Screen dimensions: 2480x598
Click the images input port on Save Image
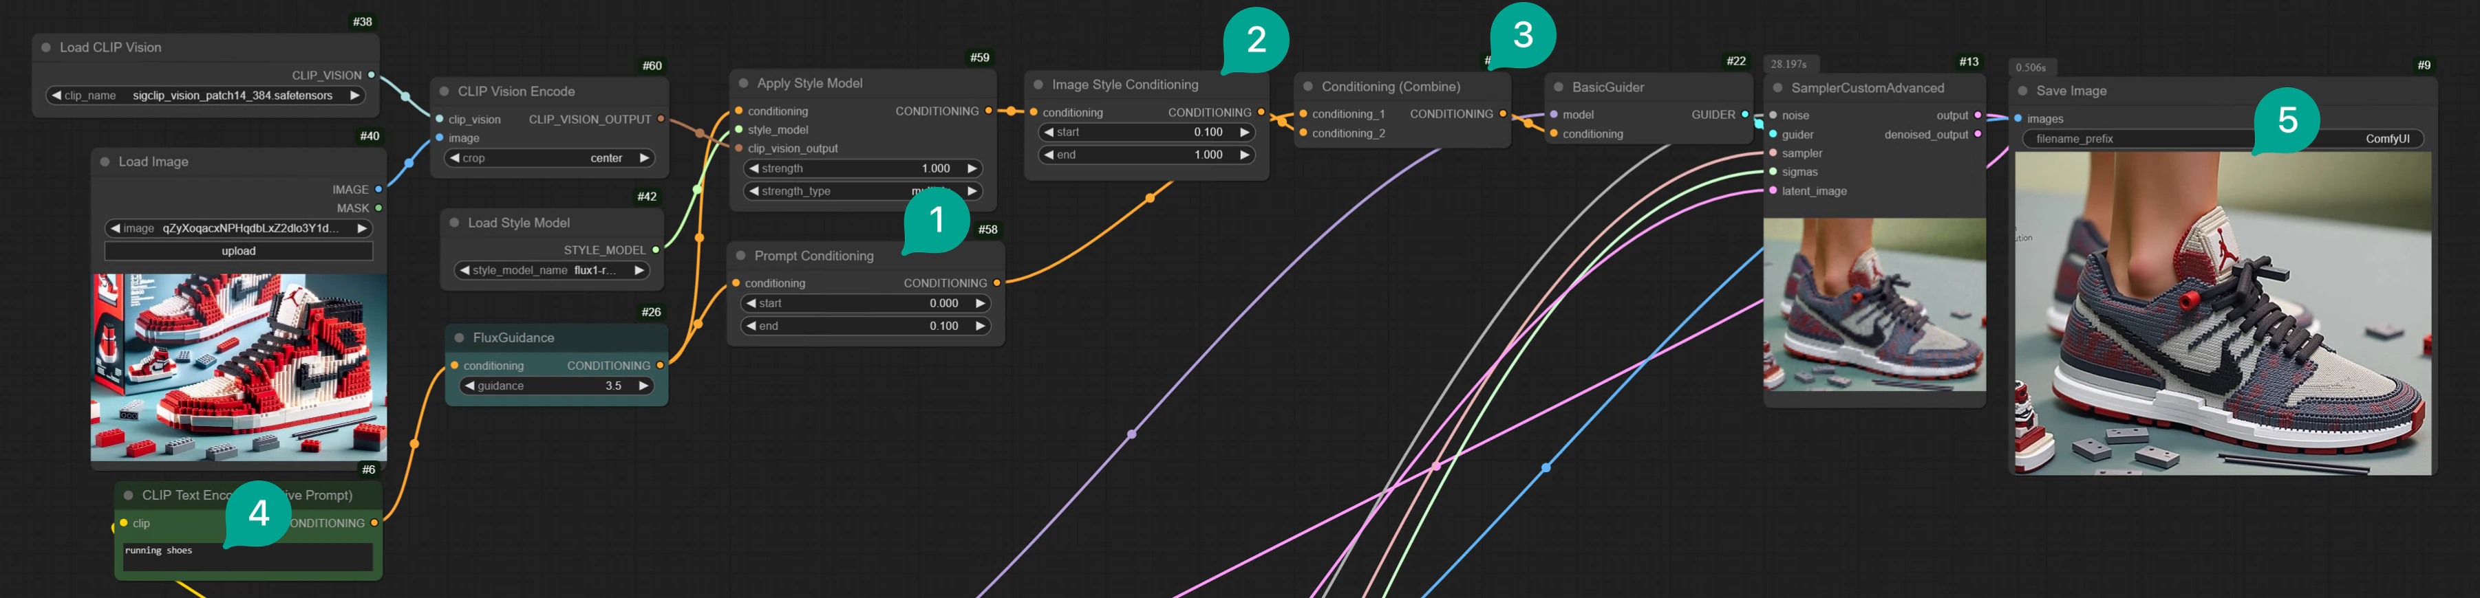pyautogui.click(x=2018, y=118)
